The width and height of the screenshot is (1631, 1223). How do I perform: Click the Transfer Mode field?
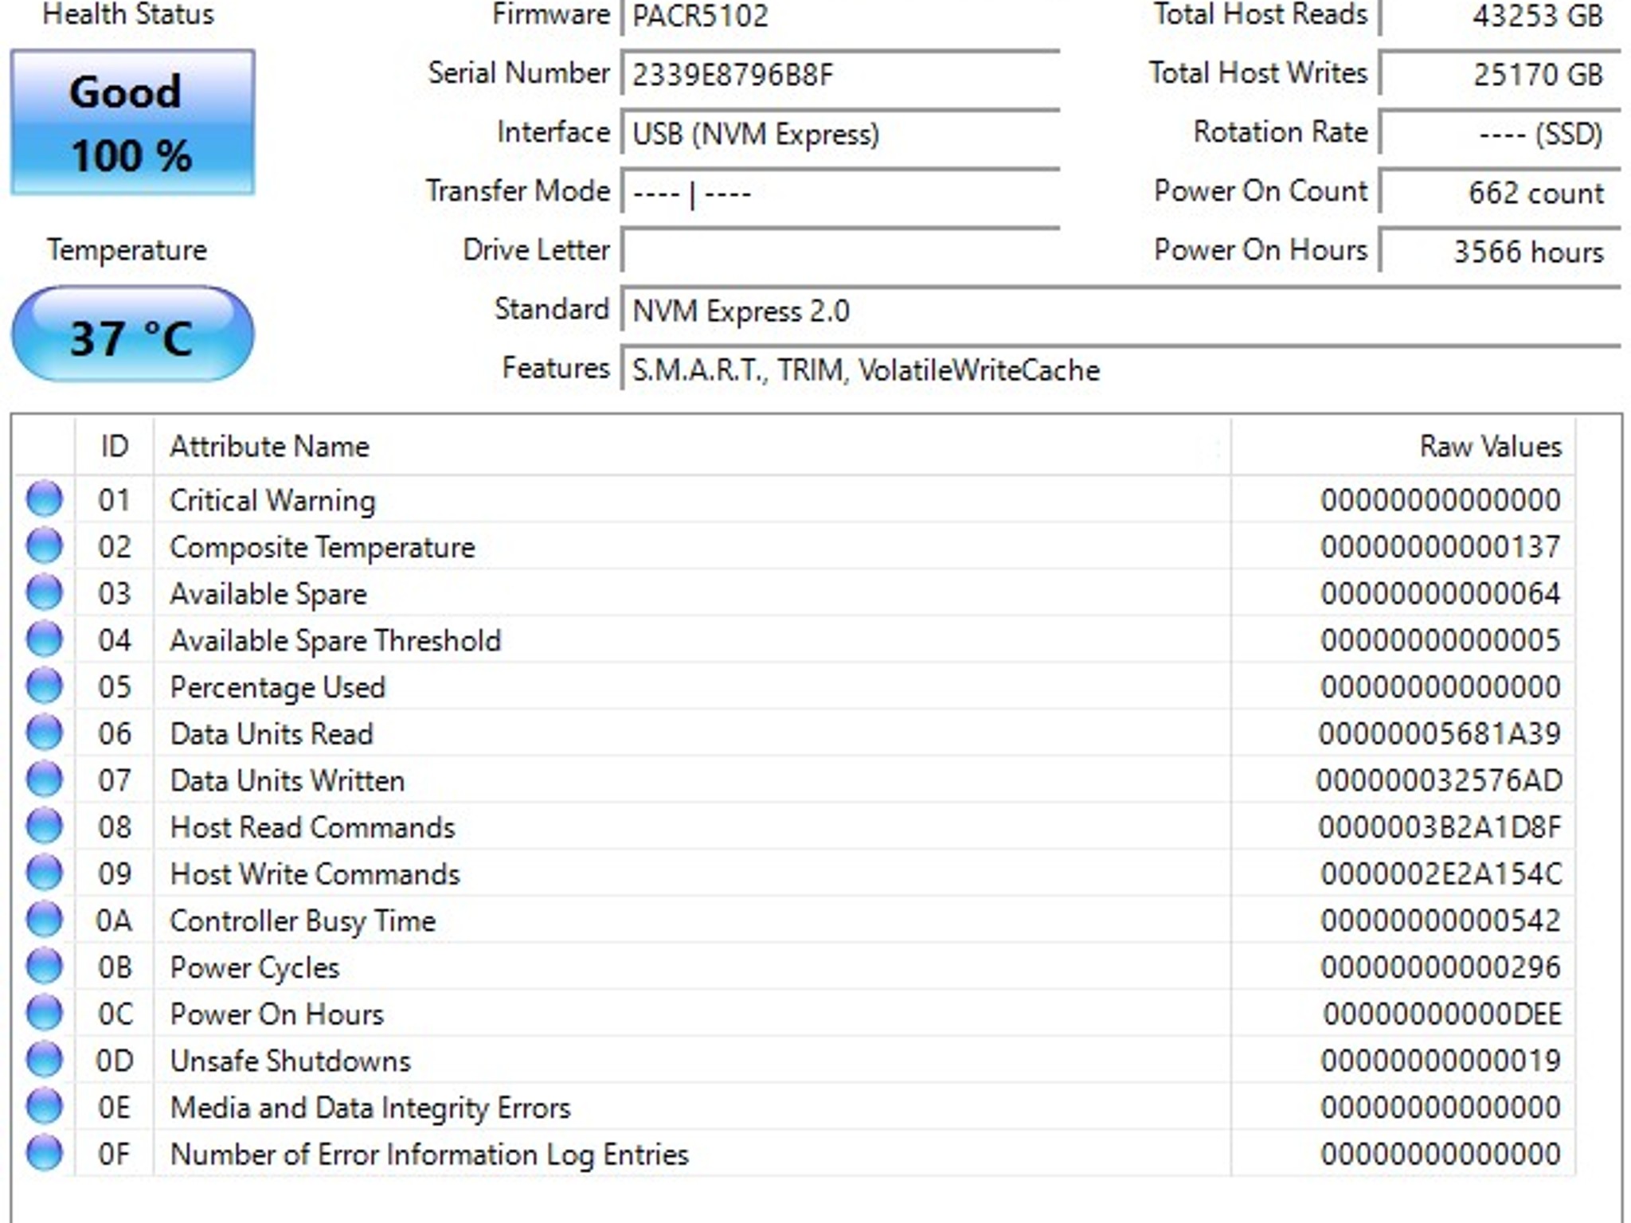tap(840, 192)
